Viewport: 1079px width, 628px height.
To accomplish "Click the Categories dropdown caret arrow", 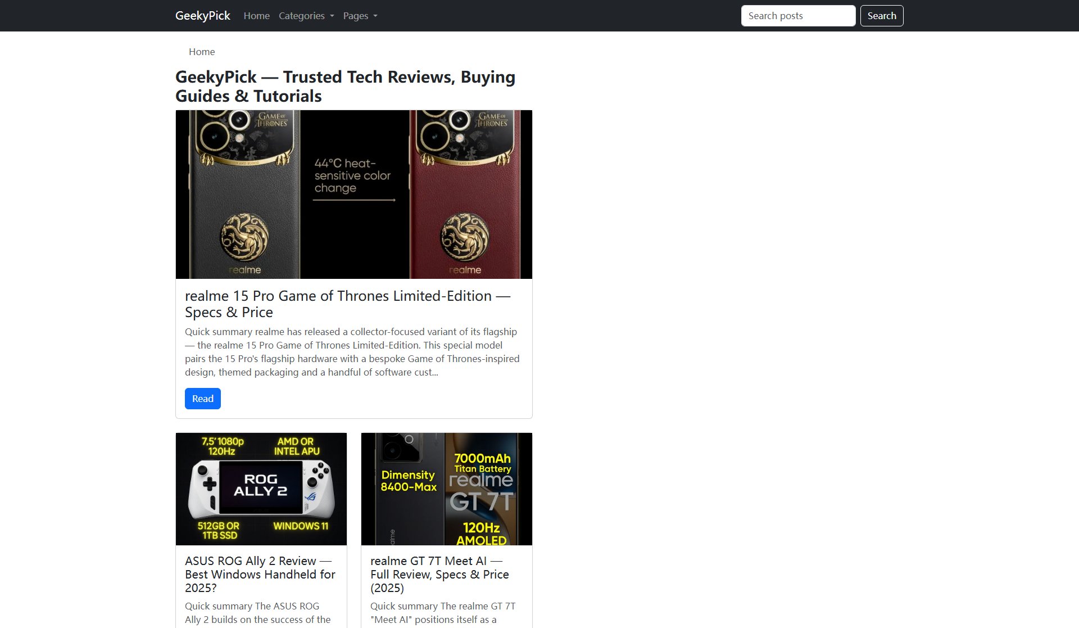I will pyautogui.click(x=332, y=16).
